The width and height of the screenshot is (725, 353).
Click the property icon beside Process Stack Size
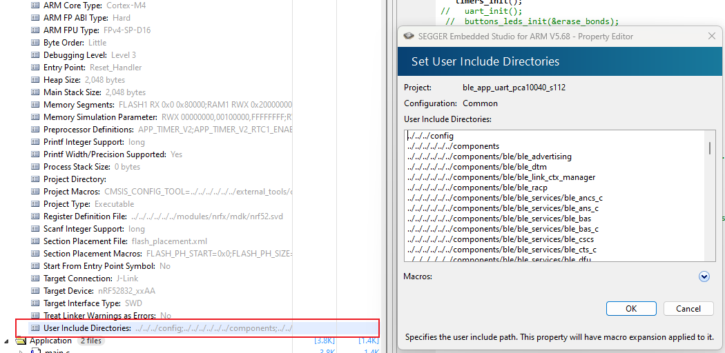35,167
